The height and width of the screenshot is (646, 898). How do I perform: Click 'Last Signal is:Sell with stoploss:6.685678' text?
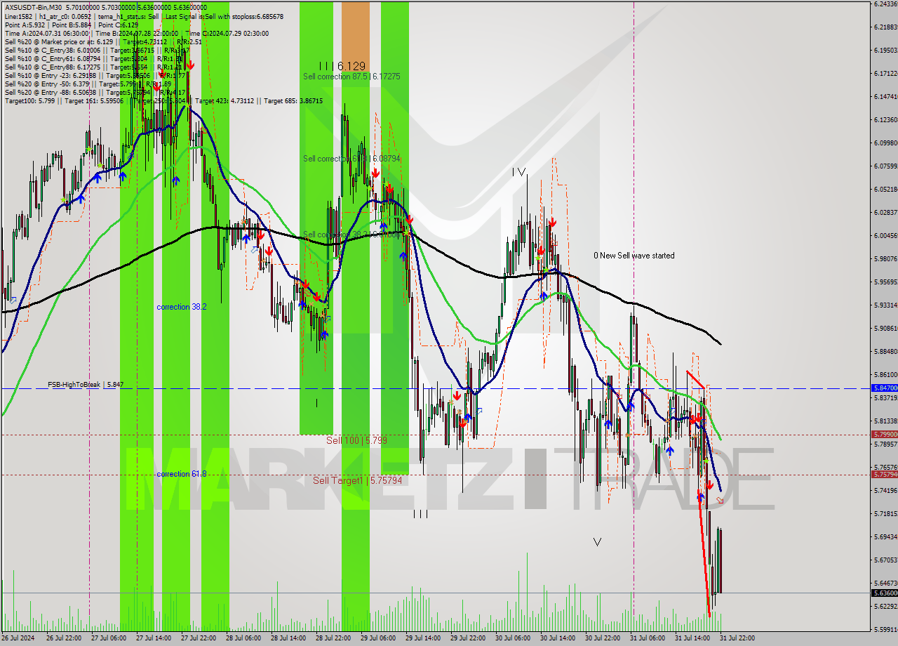click(225, 15)
